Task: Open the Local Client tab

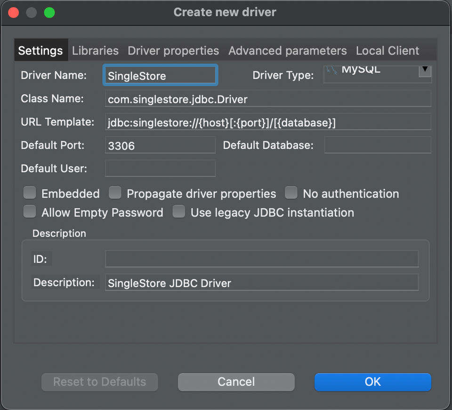Action: point(387,50)
